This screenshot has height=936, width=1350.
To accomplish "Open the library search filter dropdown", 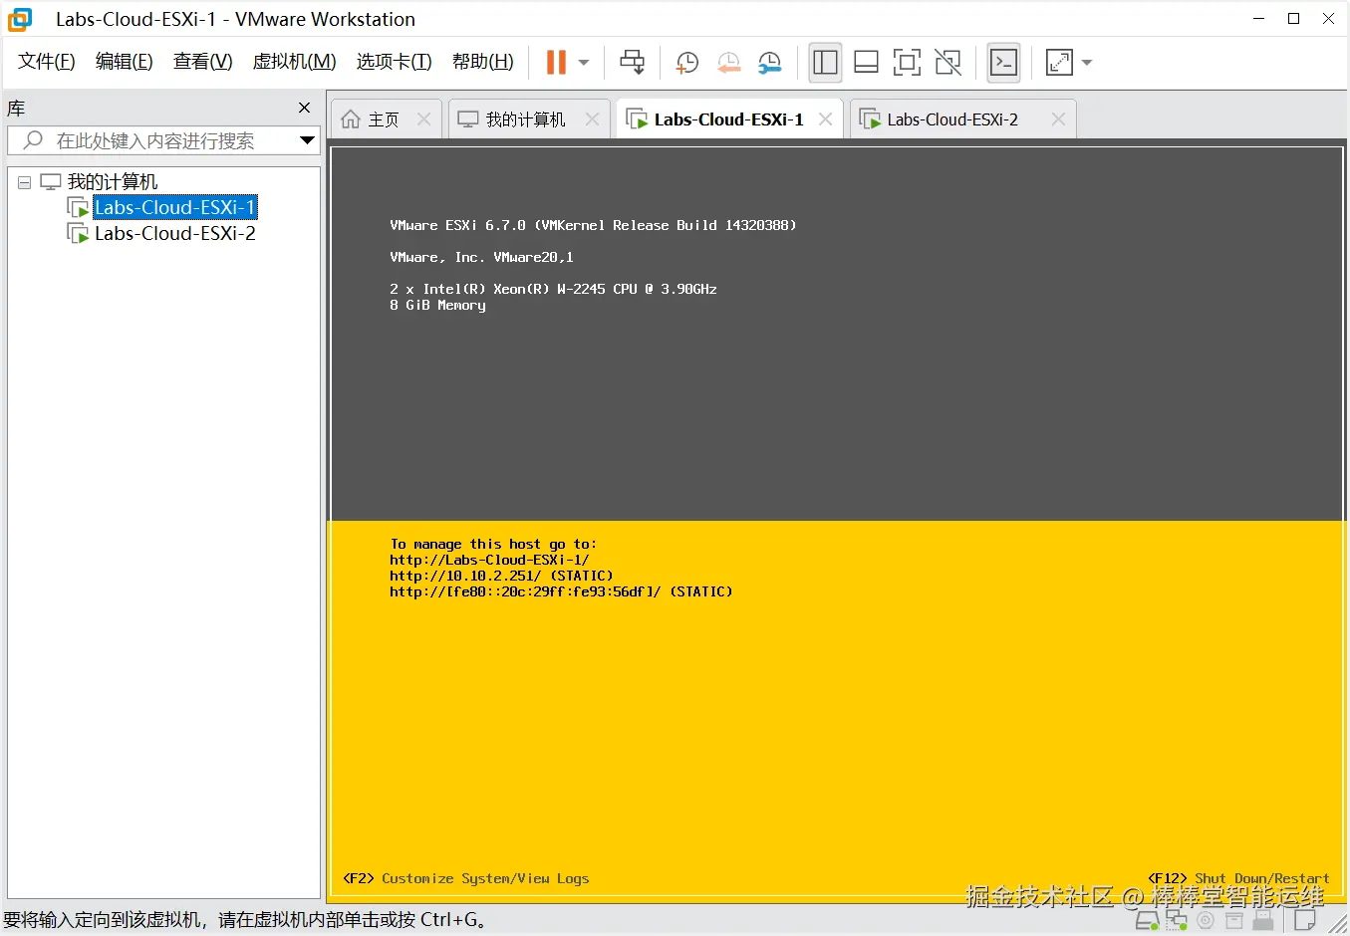I will (x=307, y=140).
